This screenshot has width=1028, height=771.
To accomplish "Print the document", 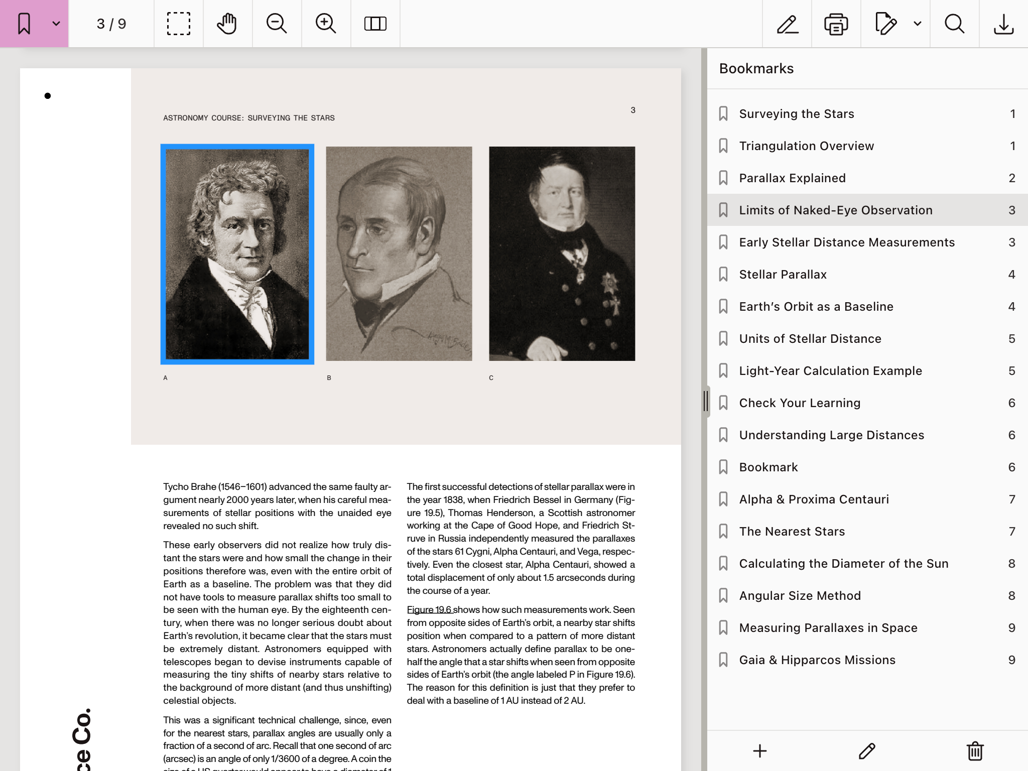I will pos(835,23).
